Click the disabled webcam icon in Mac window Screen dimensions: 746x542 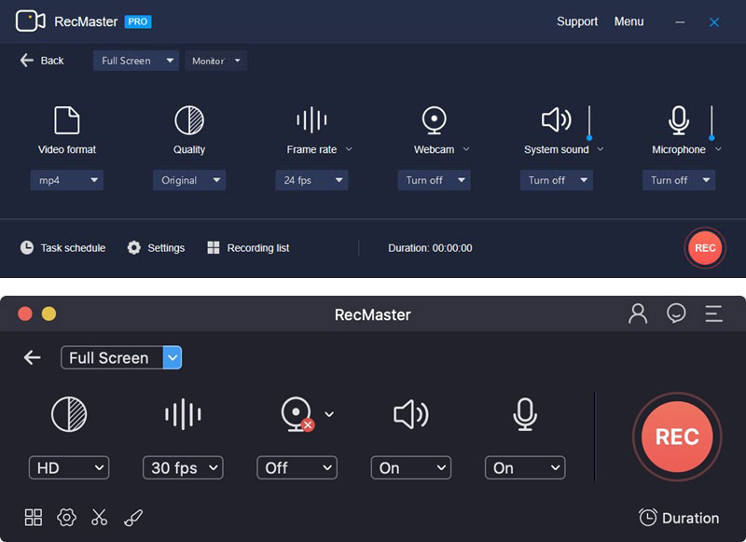297,414
